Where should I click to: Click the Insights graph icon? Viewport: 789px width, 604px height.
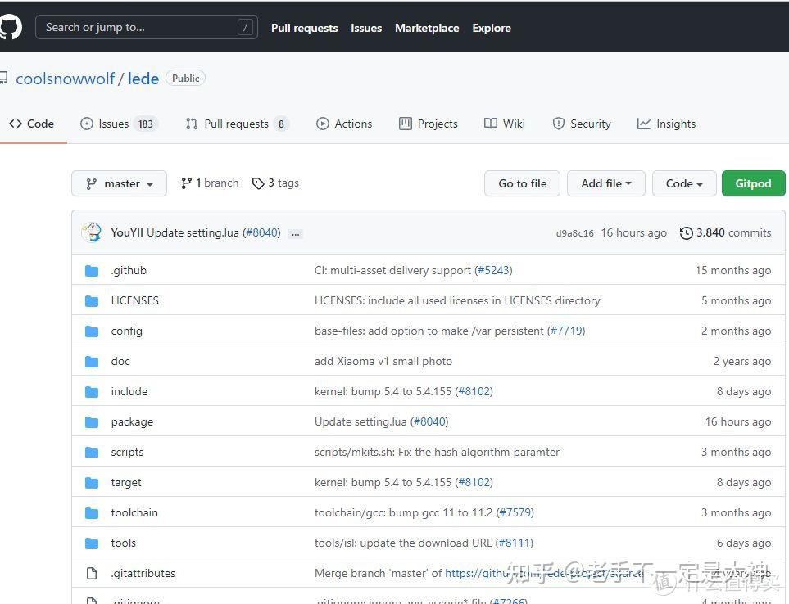click(x=644, y=124)
